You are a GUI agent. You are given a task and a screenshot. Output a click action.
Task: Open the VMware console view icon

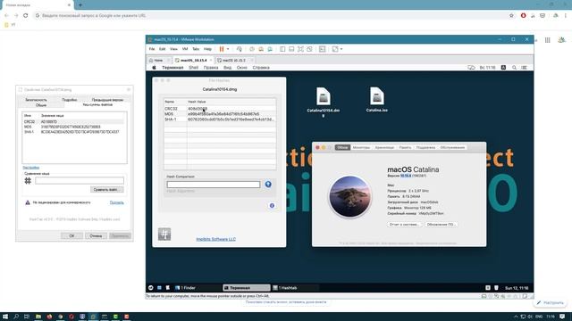click(322, 49)
